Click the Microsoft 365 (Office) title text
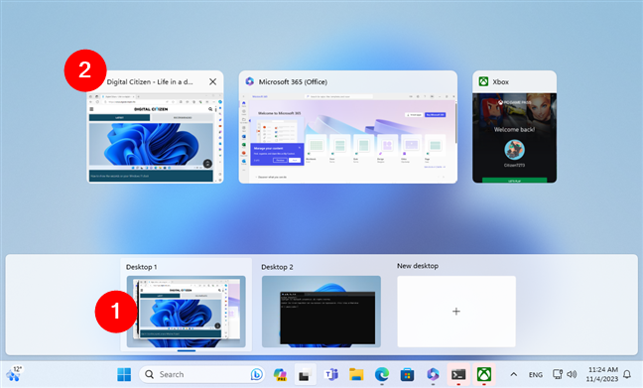Screen dimensions: 643x388 click(x=293, y=81)
